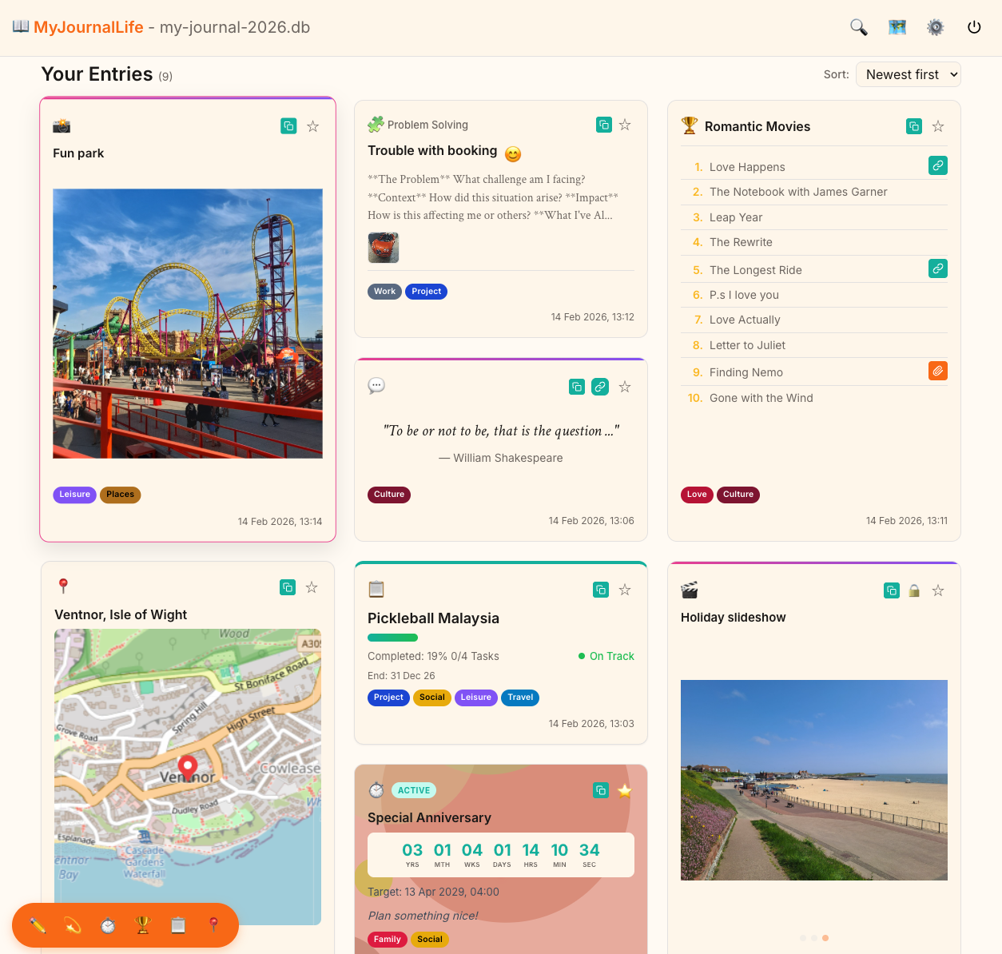Unfavorite the Special Anniversary countdown

point(625,790)
